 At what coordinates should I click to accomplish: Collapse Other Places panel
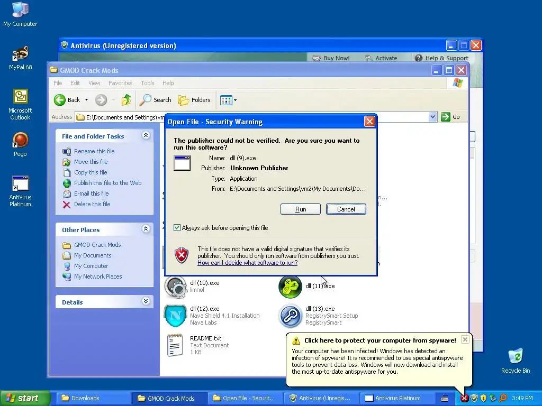(146, 229)
